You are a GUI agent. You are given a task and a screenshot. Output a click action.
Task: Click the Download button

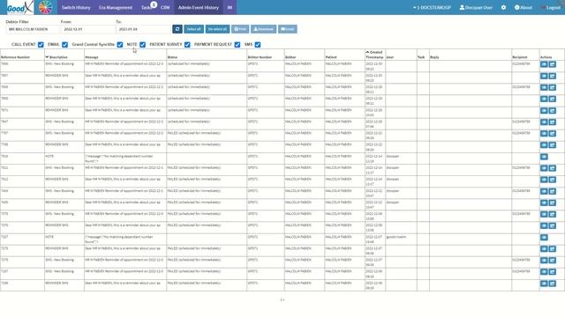coord(263,29)
